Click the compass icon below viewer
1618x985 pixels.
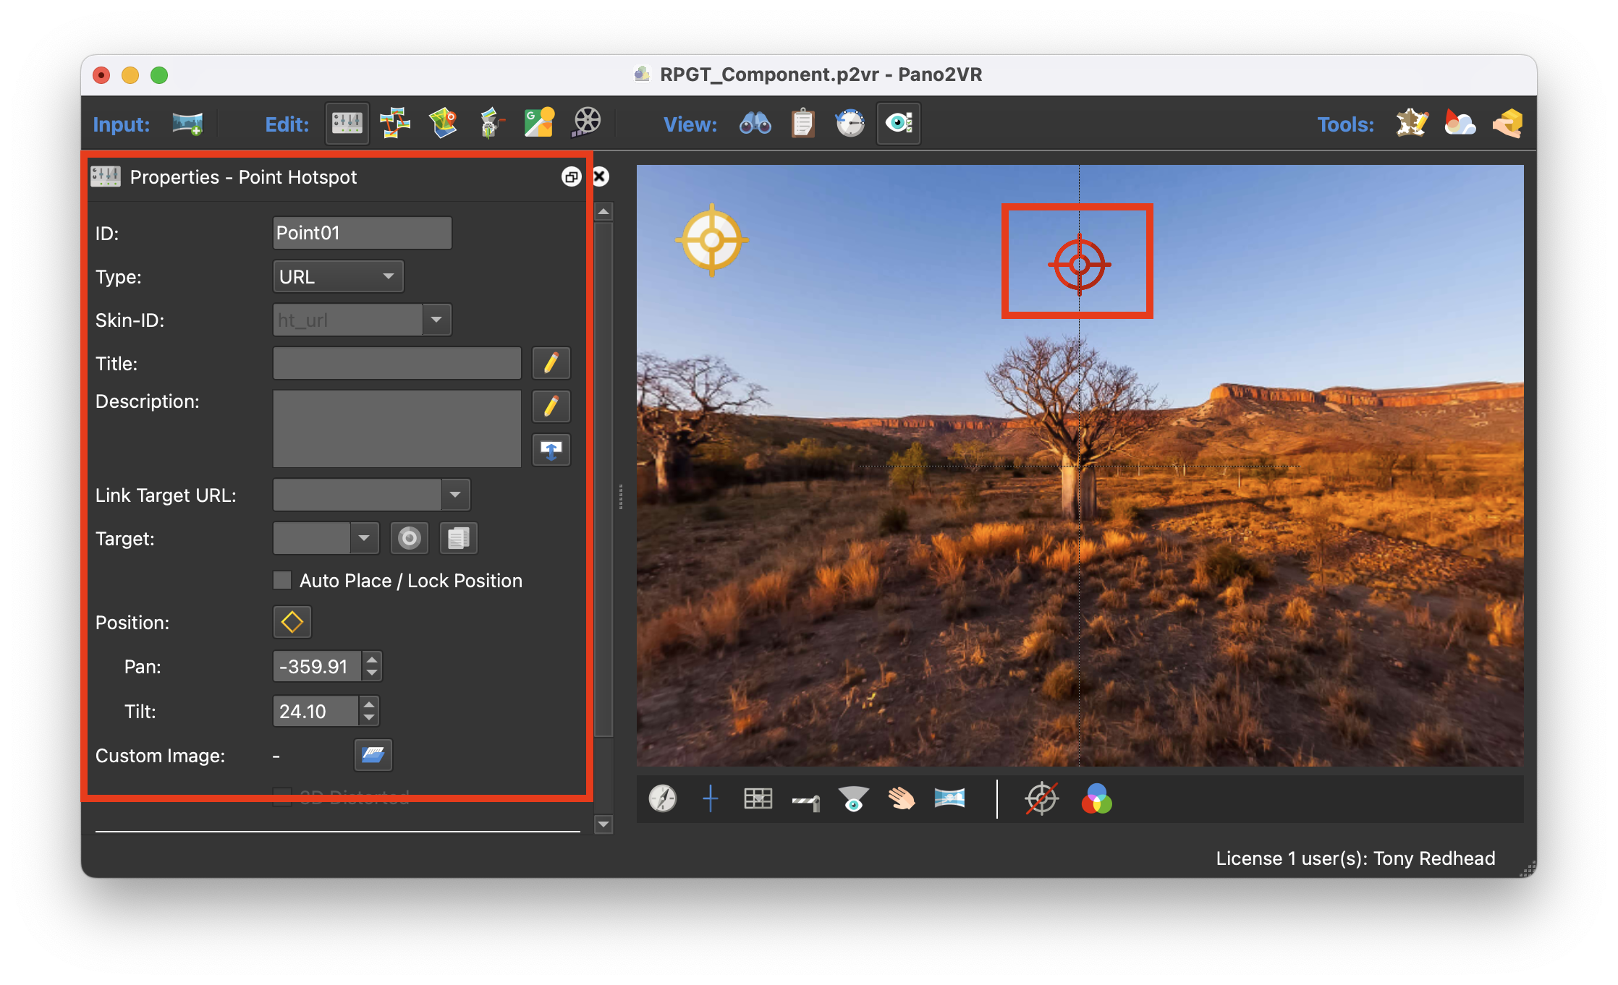tap(662, 799)
